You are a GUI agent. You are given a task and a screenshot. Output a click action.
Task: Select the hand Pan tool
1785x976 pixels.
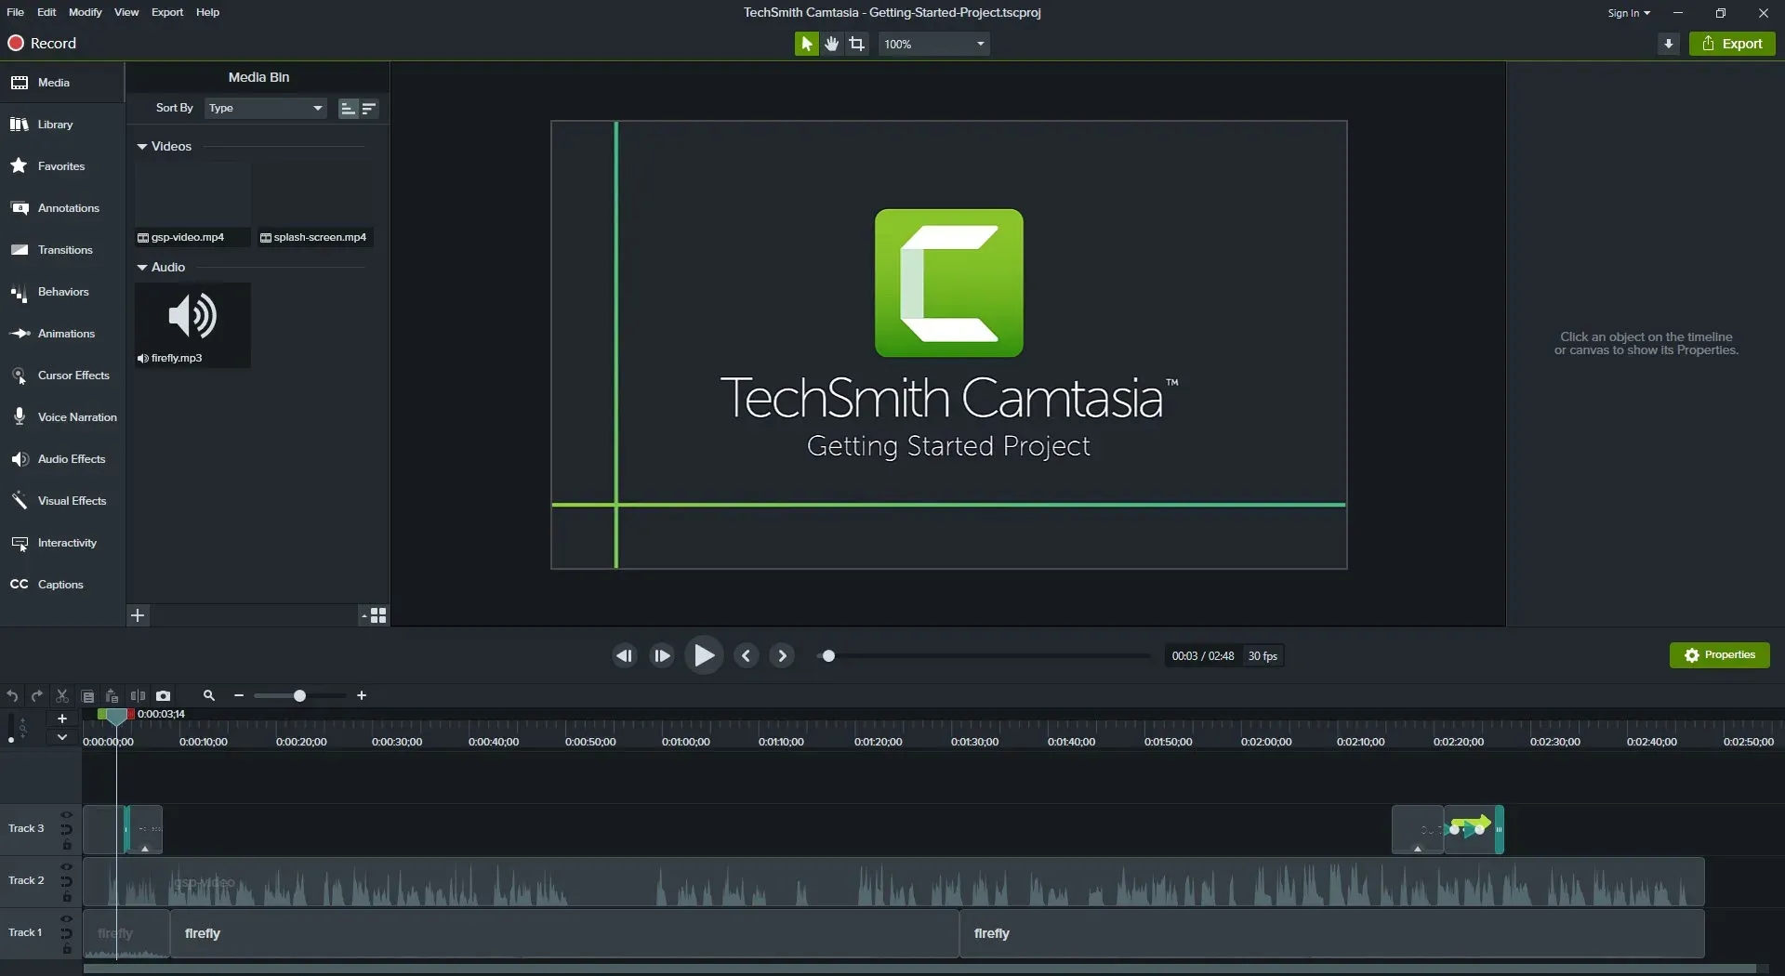[x=831, y=44]
